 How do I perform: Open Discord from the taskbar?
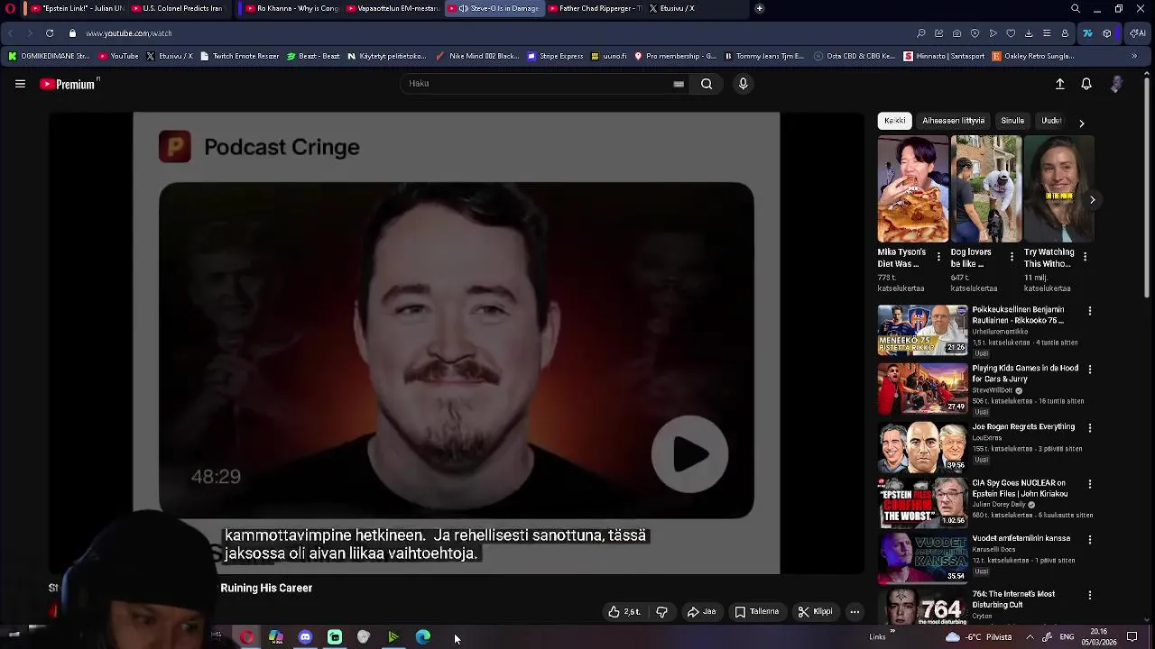[x=305, y=637]
